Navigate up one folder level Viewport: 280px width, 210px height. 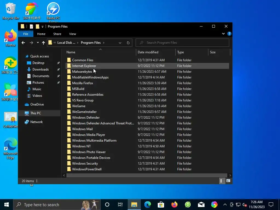43,43
